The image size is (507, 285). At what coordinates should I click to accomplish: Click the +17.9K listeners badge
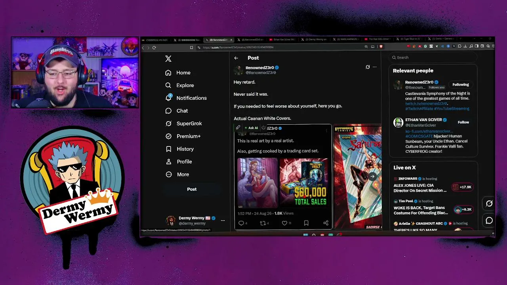463,187
